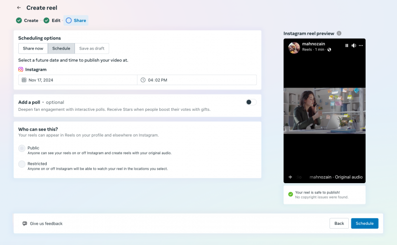Click the 'Your reel is safe to publish!' text
397x245 pixels.
[x=318, y=192]
